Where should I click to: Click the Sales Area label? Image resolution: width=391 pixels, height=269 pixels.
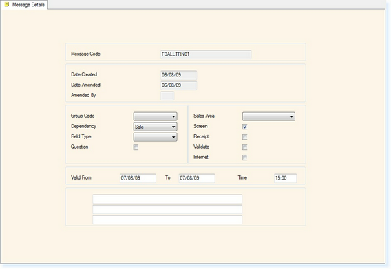click(204, 116)
